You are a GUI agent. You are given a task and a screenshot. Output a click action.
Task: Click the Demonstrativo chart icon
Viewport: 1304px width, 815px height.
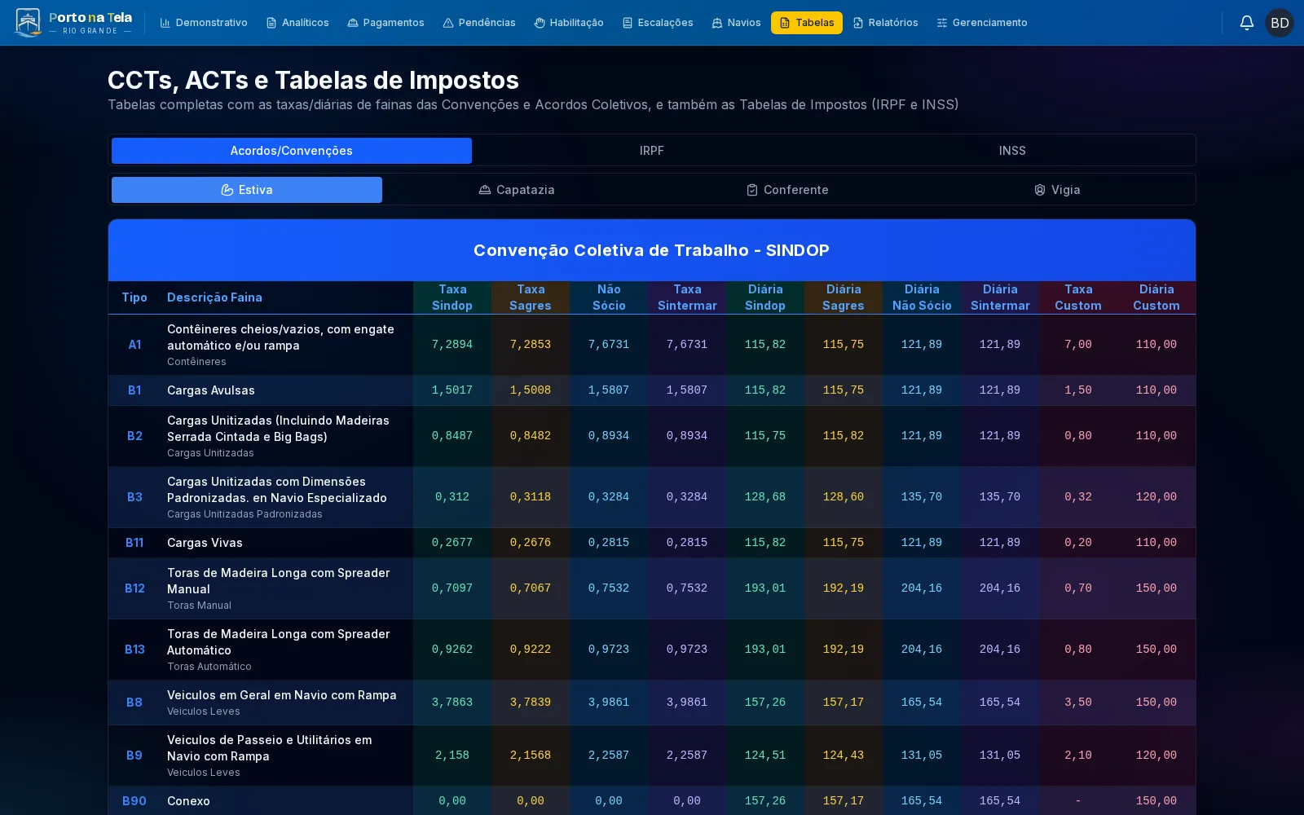tap(165, 23)
